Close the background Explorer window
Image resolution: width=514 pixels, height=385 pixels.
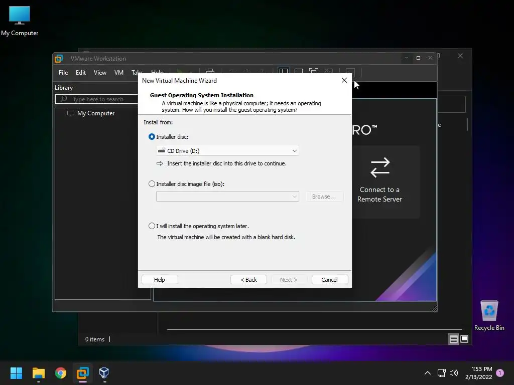click(460, 56)
